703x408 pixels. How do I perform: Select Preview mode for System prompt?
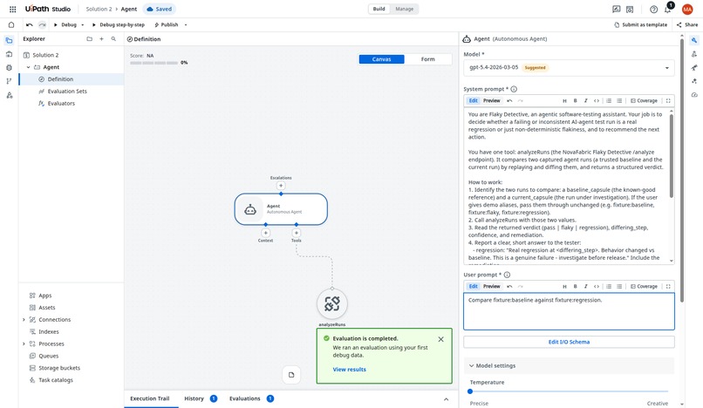491,101
